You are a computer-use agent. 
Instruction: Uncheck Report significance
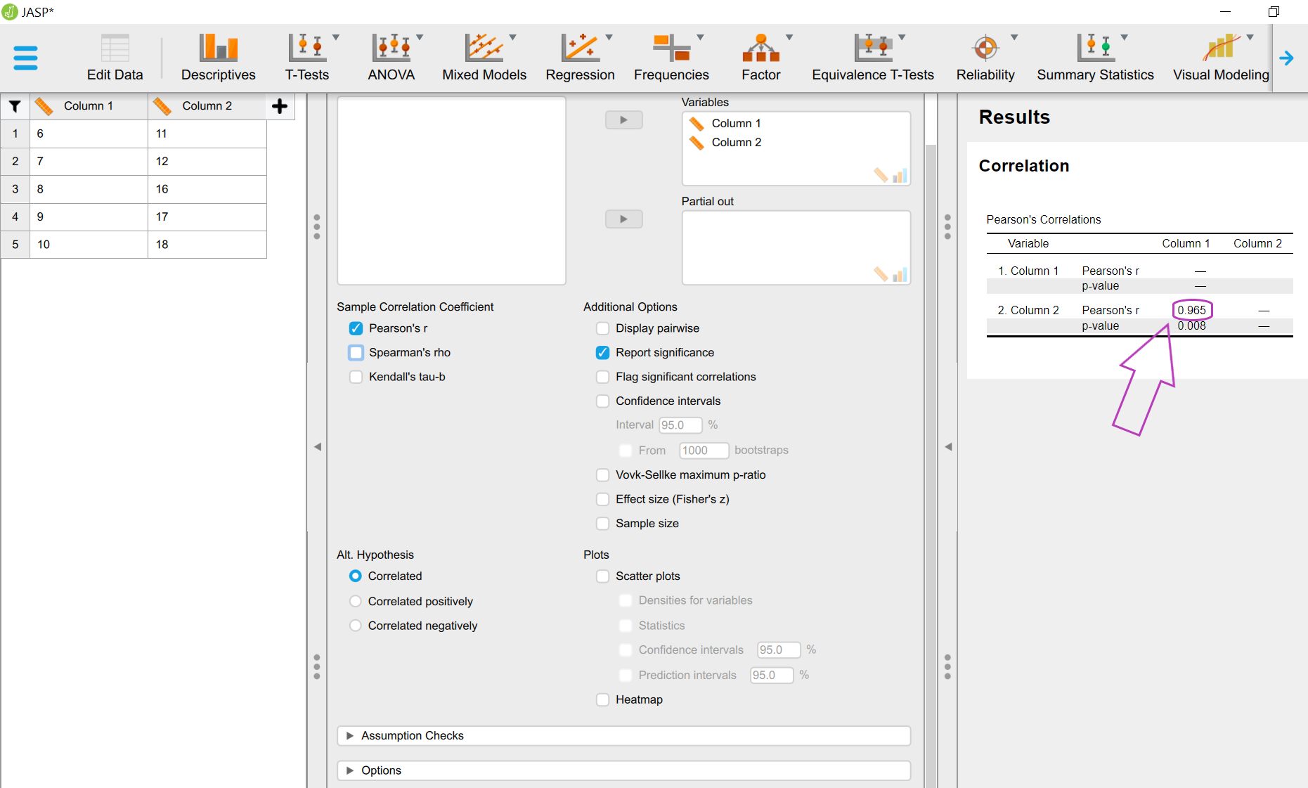click(x=602, y=352)
